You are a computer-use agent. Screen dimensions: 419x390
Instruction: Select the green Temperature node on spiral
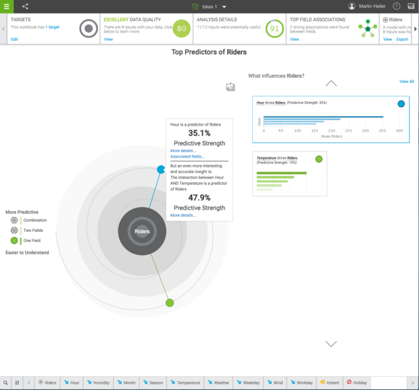(x=170, y=303)
